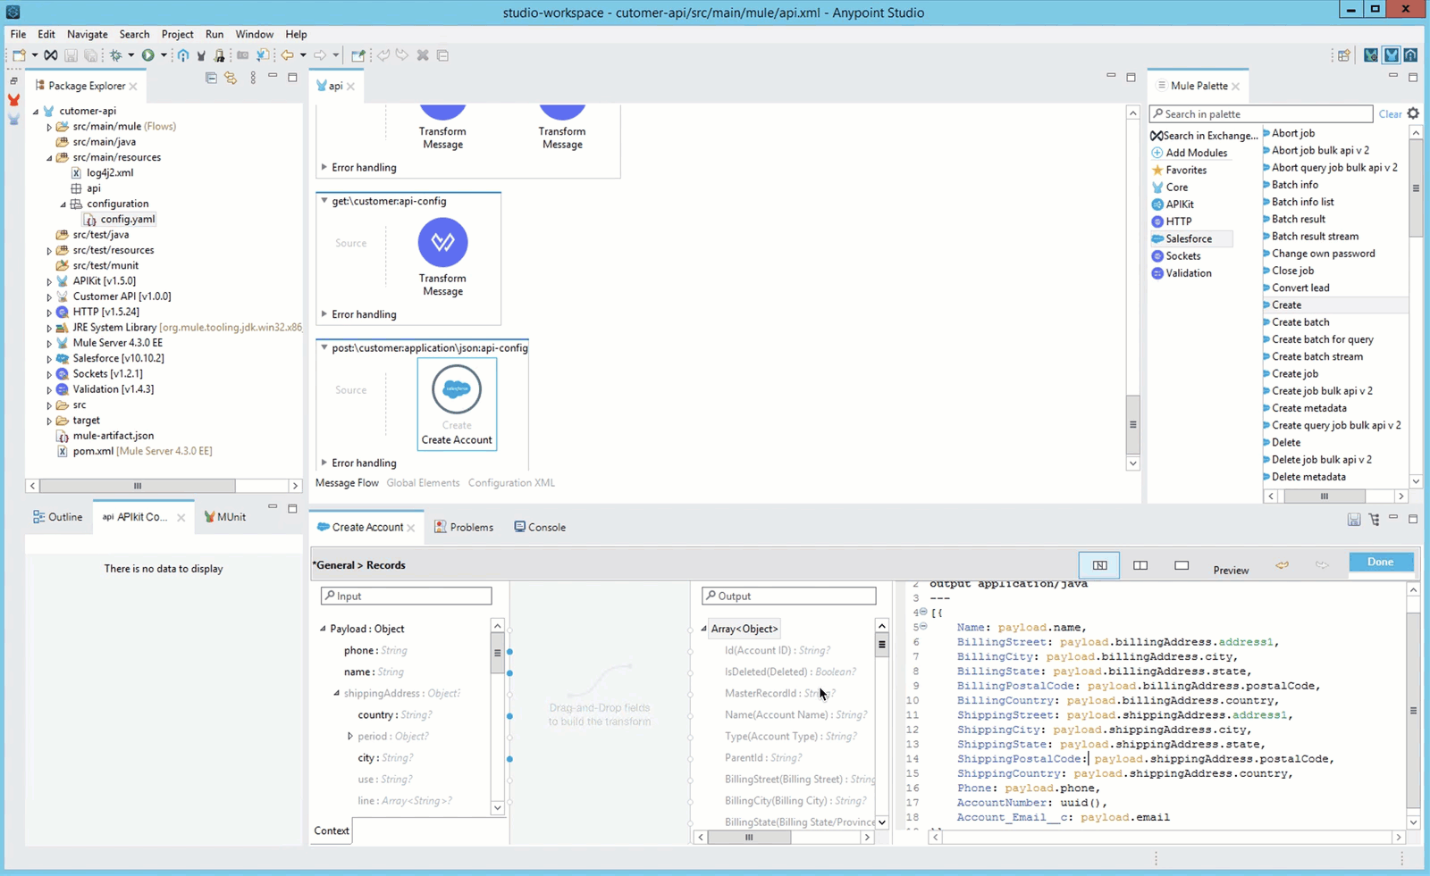Select the Transform Message component in get:\customer flow
This screenshot has height=876, width=1430.
click(442, 257)
